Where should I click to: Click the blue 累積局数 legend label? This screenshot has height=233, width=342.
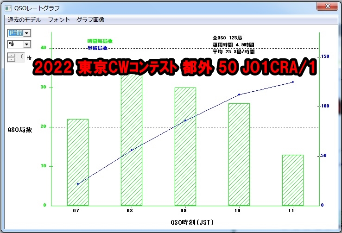pos(98,48)
